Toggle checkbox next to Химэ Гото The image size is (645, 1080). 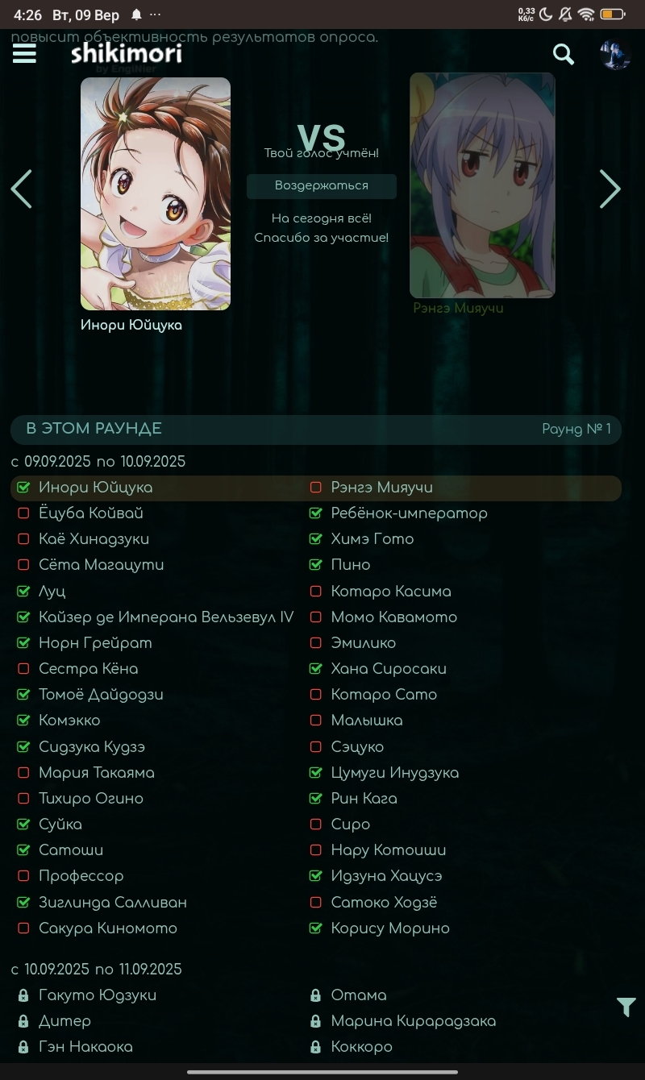pyautogui.click(x=316, y=539)
